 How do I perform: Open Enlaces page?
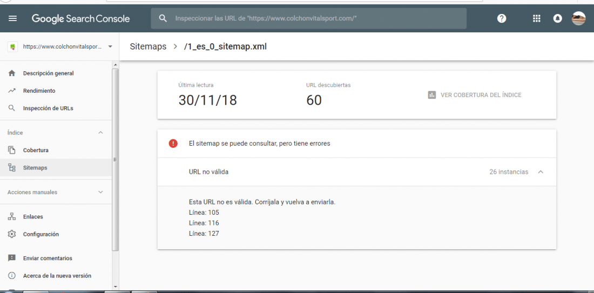pos(33,217)
